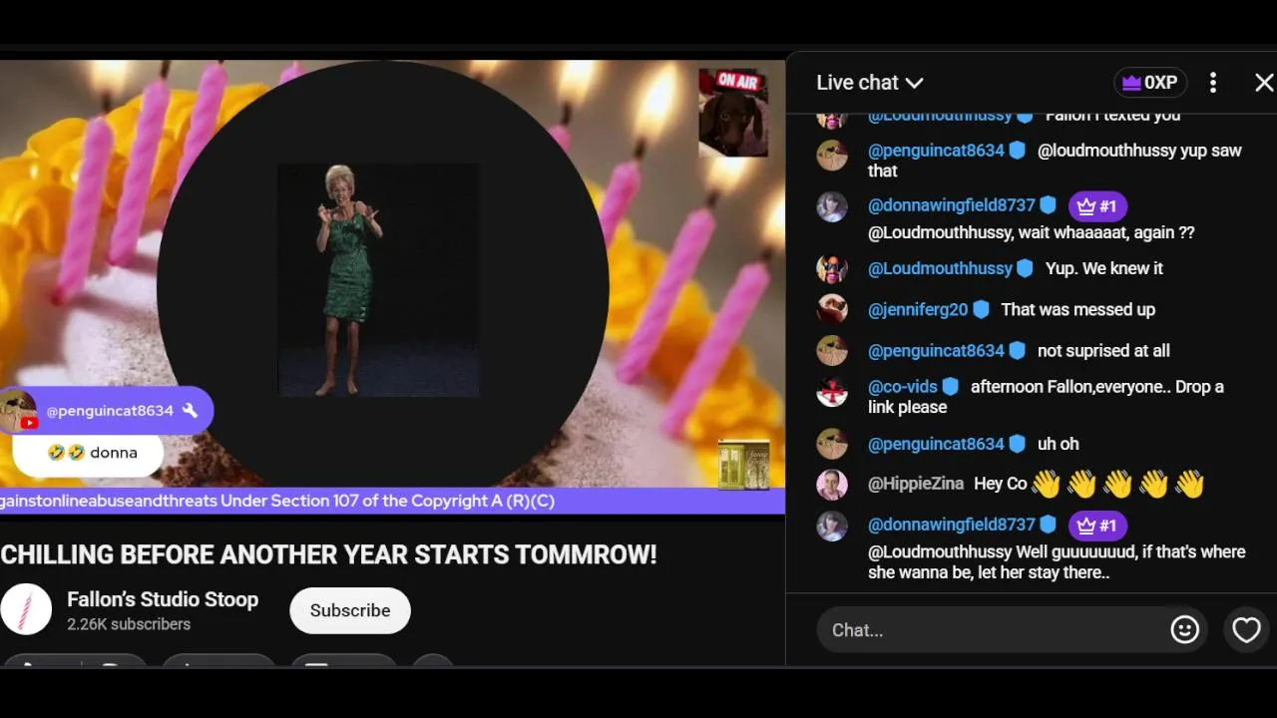Open @HippieZina username in chat
Screen dimensions: 1277x718
[916, 484]
